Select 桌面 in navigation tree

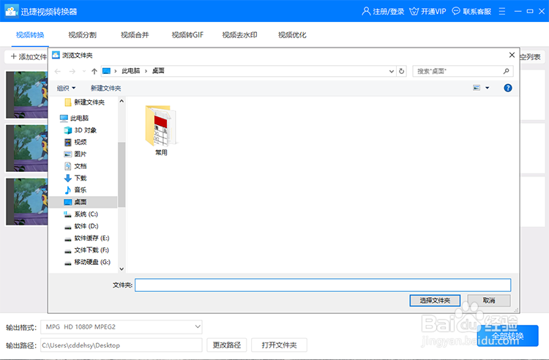click(83, 202)
